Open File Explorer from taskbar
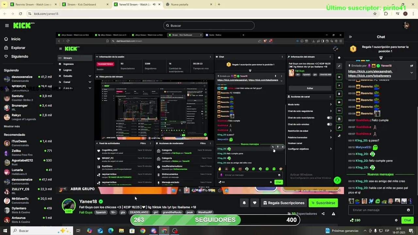 click(121, 231)
